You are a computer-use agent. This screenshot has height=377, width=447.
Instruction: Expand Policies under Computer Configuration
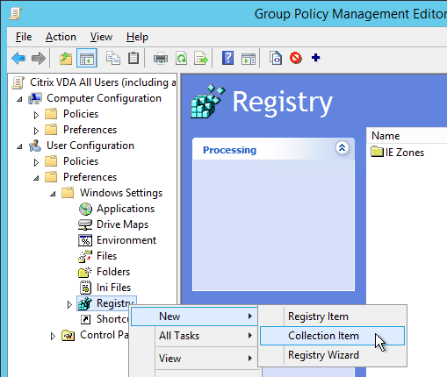tap(36, 115)
